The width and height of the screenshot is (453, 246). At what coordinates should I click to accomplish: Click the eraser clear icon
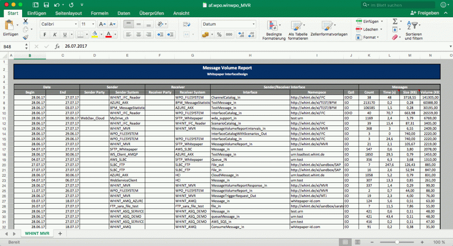coord(395,37)
